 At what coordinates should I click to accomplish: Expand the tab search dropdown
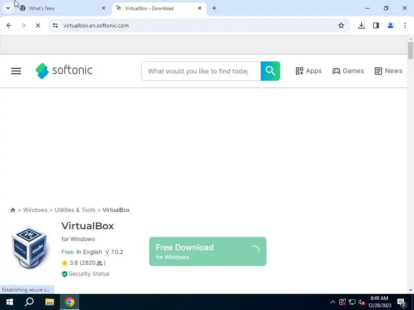[8, 8]
